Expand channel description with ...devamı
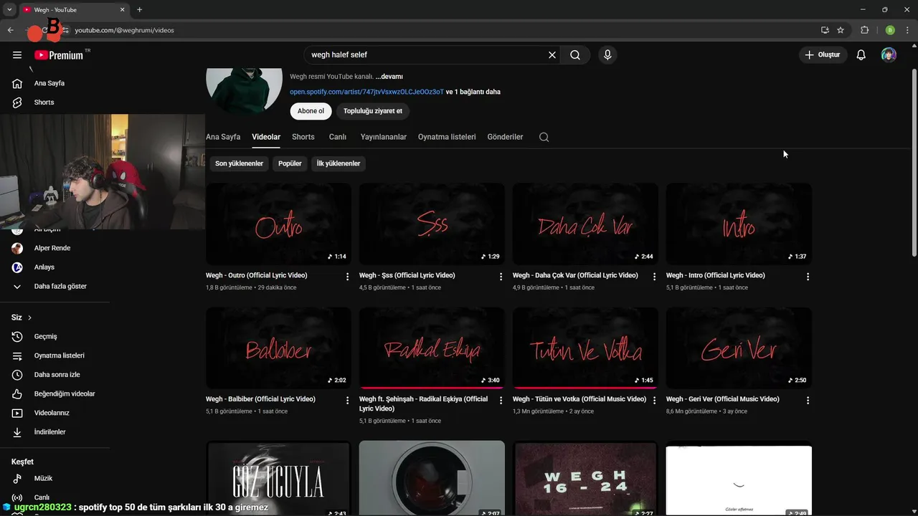The image size is (918, 516). click(389, 77)
